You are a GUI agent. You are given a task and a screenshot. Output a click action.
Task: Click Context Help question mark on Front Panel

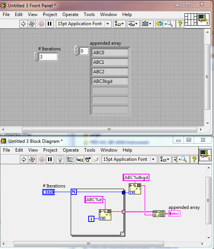[180, 24]
